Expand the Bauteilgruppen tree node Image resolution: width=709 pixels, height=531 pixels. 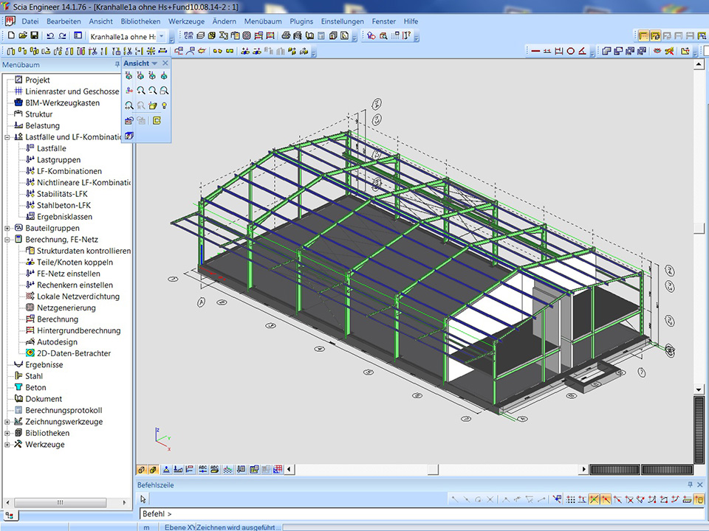pyautogui.click(x=7, y=229)
